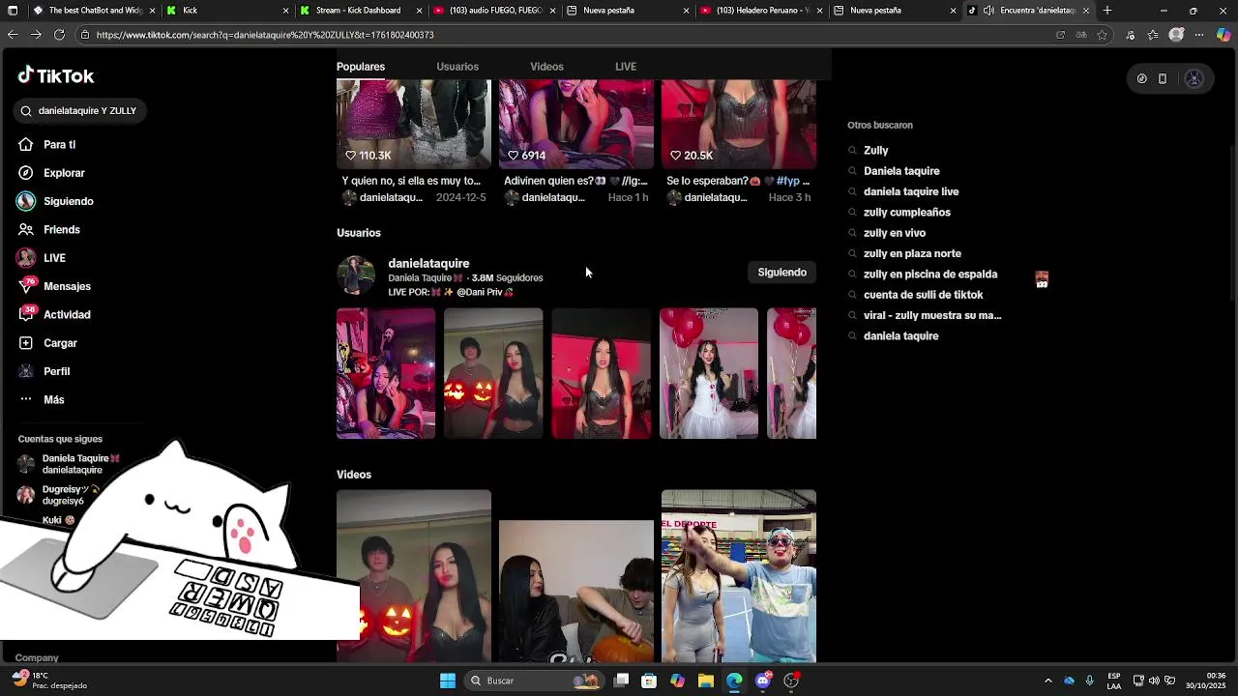Viewport: 1238px width, 696px height.
Task: Open danielataquire user profile name
Action: coord(428,263)
